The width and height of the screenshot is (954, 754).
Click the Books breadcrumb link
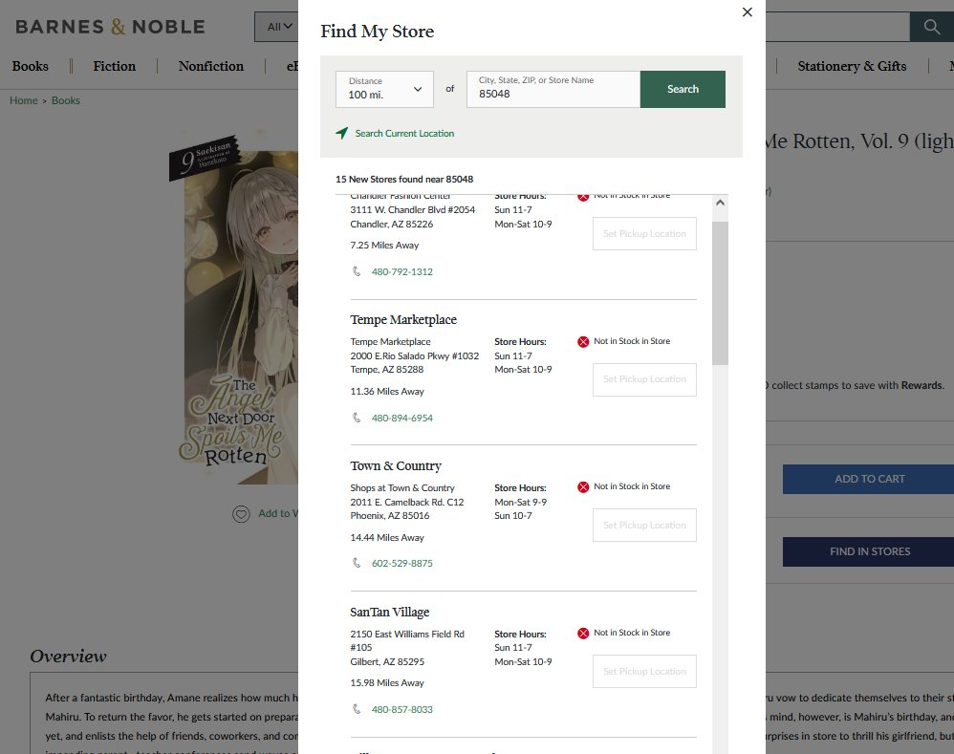click(x=66, y=100)
